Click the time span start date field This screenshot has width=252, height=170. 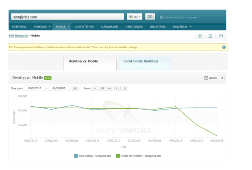(x=35, y=88)
